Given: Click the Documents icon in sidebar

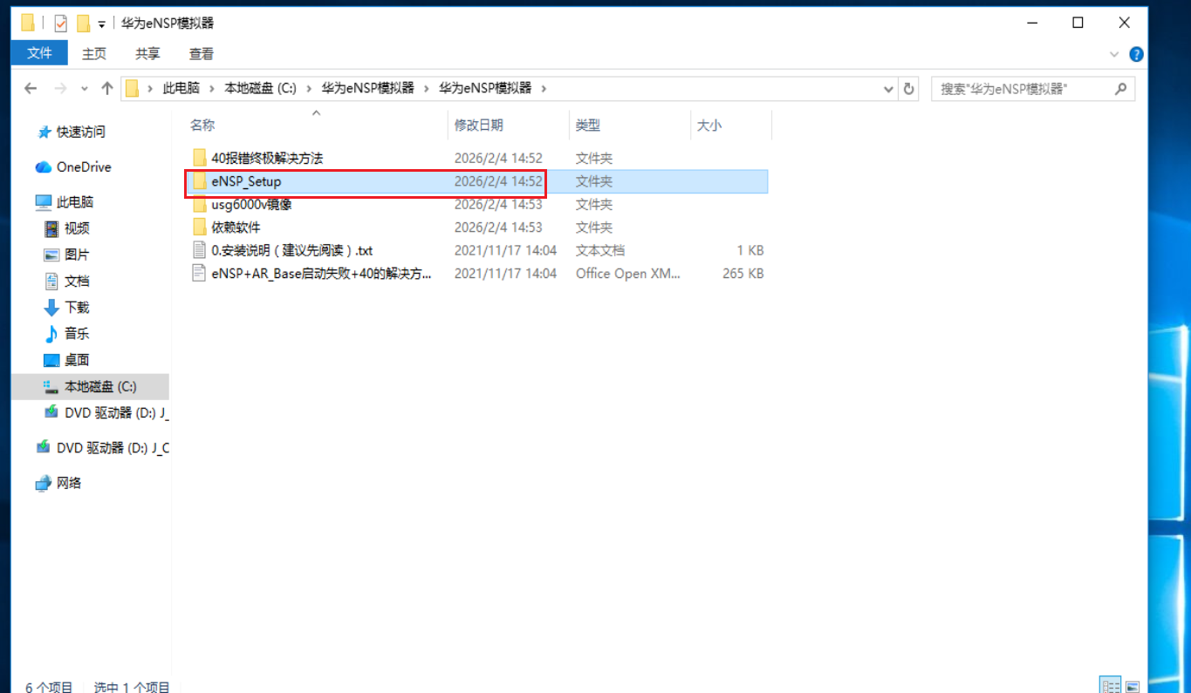Looking at the screenshot, I should click(51, 281).
